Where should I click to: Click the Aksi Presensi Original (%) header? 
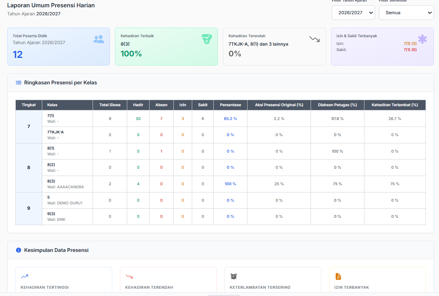click(x=279, y=105)
